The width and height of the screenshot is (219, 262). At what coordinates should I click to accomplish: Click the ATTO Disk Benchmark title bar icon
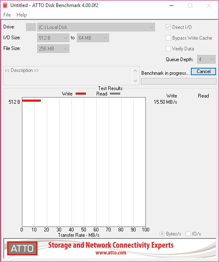pos(5,5)
